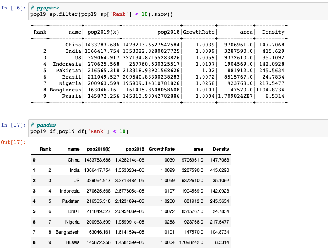Click the Density column header

point(221,149)
